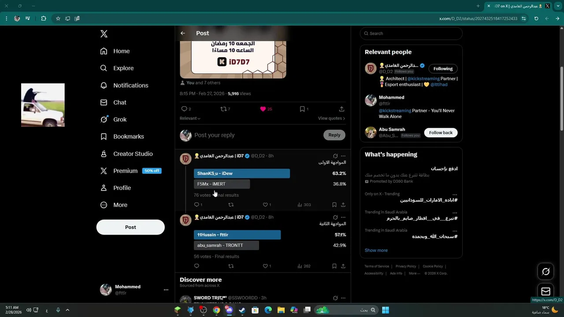The image size is (564, 317).
Task: Open Premium 50% off offer
Action: coord(131,171)
